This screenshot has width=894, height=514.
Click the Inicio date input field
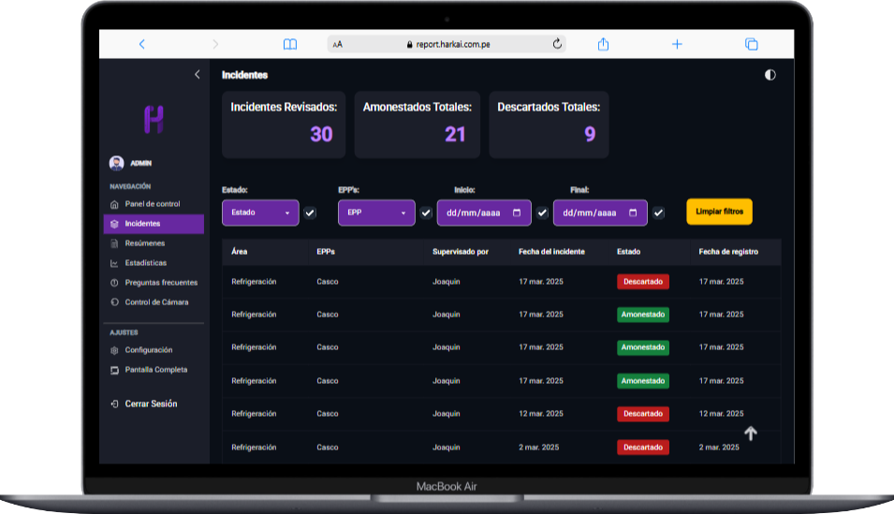coord(483,213)
